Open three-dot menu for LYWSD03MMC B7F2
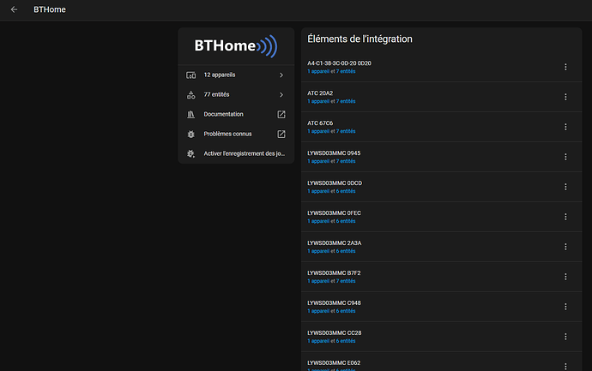This screenshot has height=371, width=592. pos(565,277)
